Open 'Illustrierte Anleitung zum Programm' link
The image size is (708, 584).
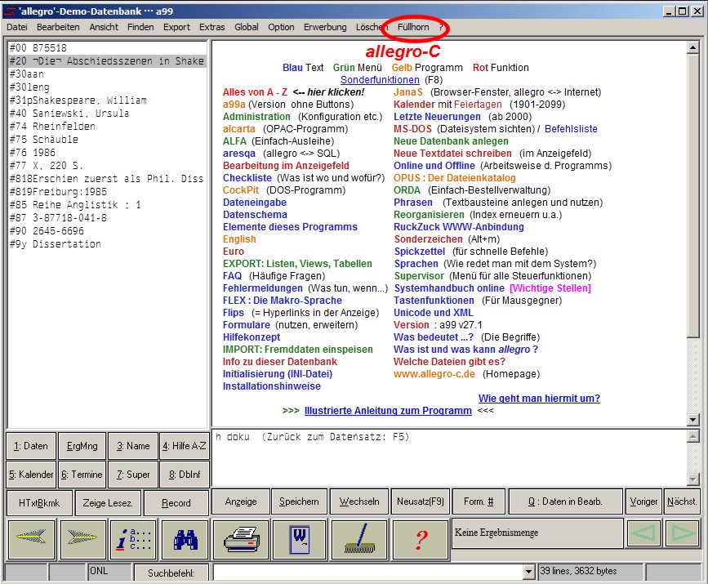388,411
